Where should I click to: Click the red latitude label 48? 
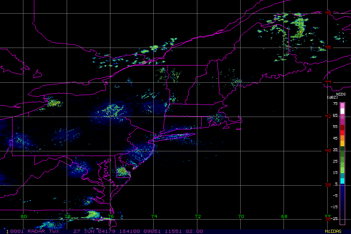328,13
